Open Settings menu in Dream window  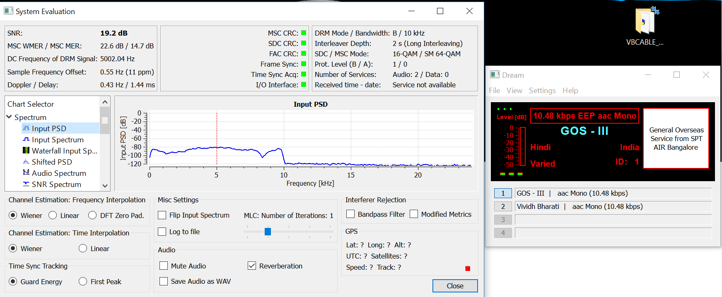(x=542, y=91)
